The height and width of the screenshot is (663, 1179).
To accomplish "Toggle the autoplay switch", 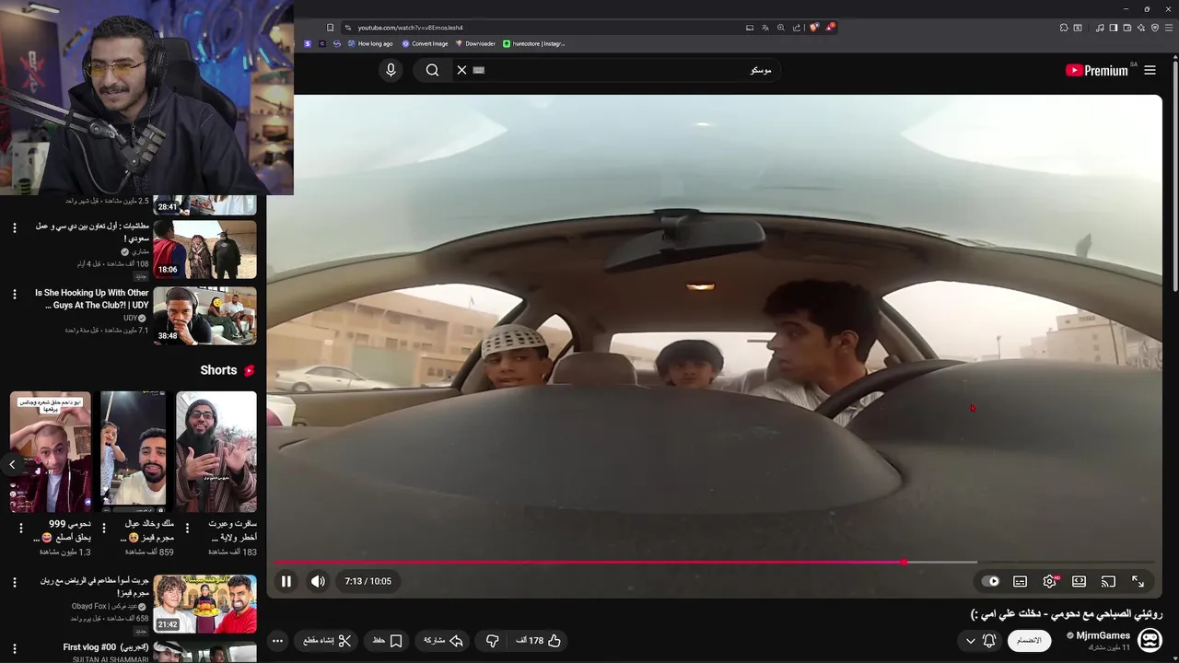I will tap(990, 581).
